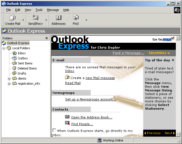Select the Outbox folder icon
Image resolution: width=182 pixels, height=144 pixels.
pos(14,58)
